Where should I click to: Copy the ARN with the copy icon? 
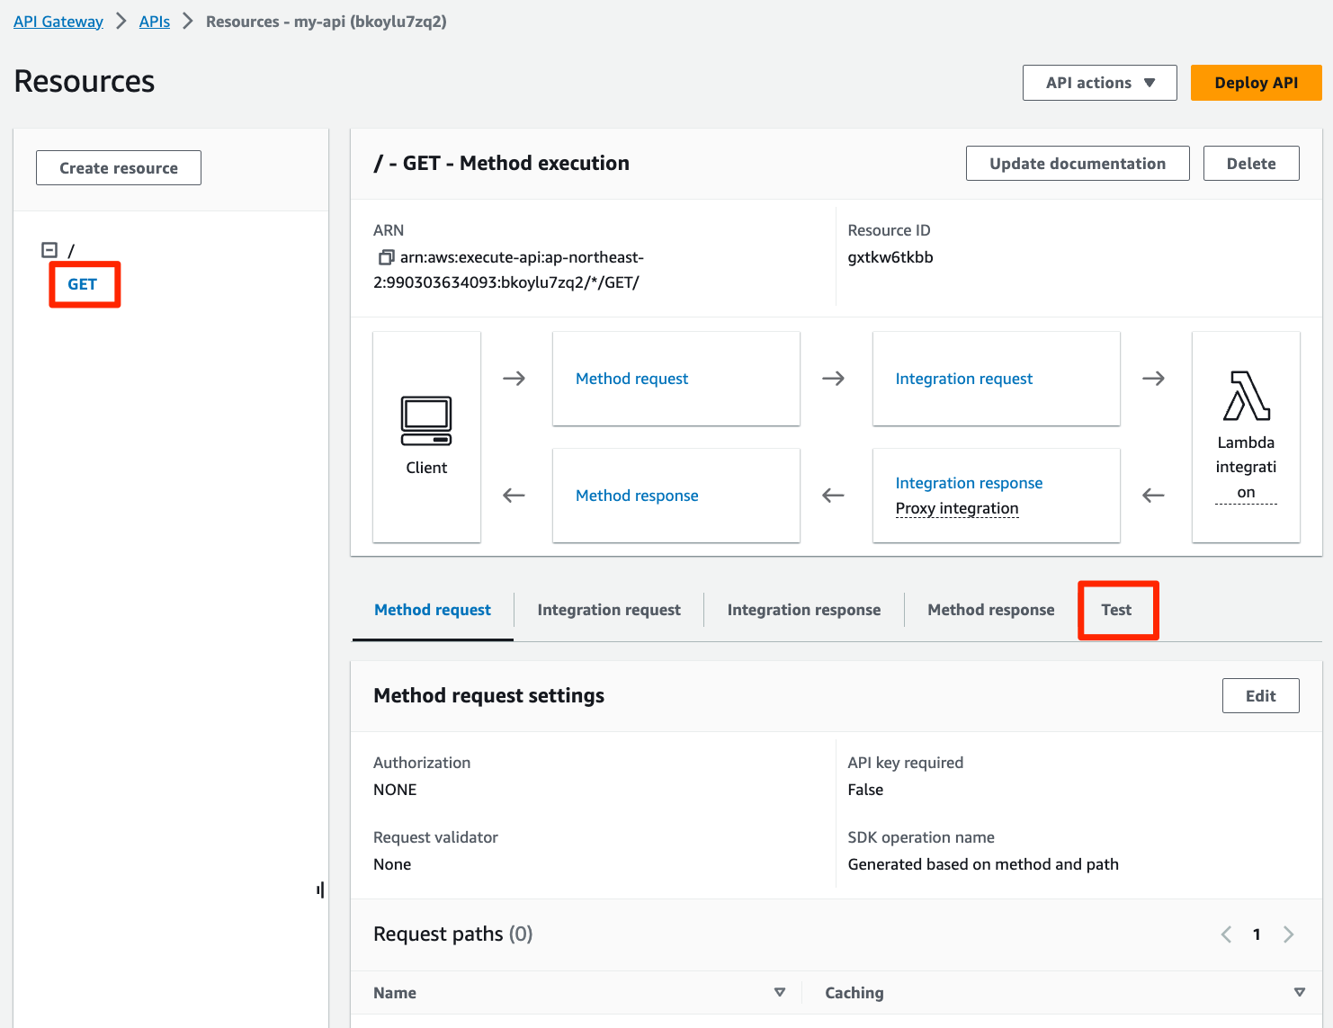click(x=386, y=257)
